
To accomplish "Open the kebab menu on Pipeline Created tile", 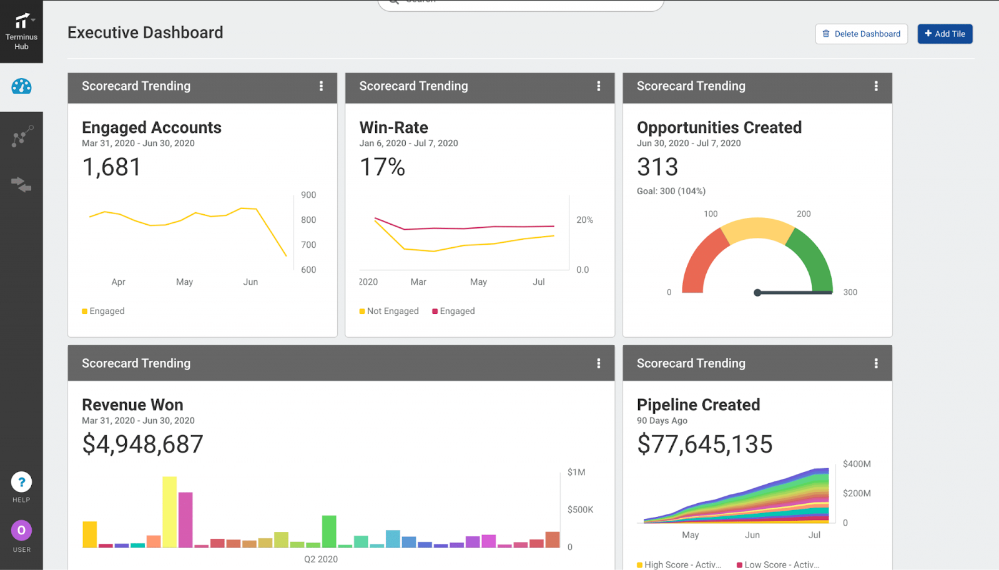I will (877, 363).
